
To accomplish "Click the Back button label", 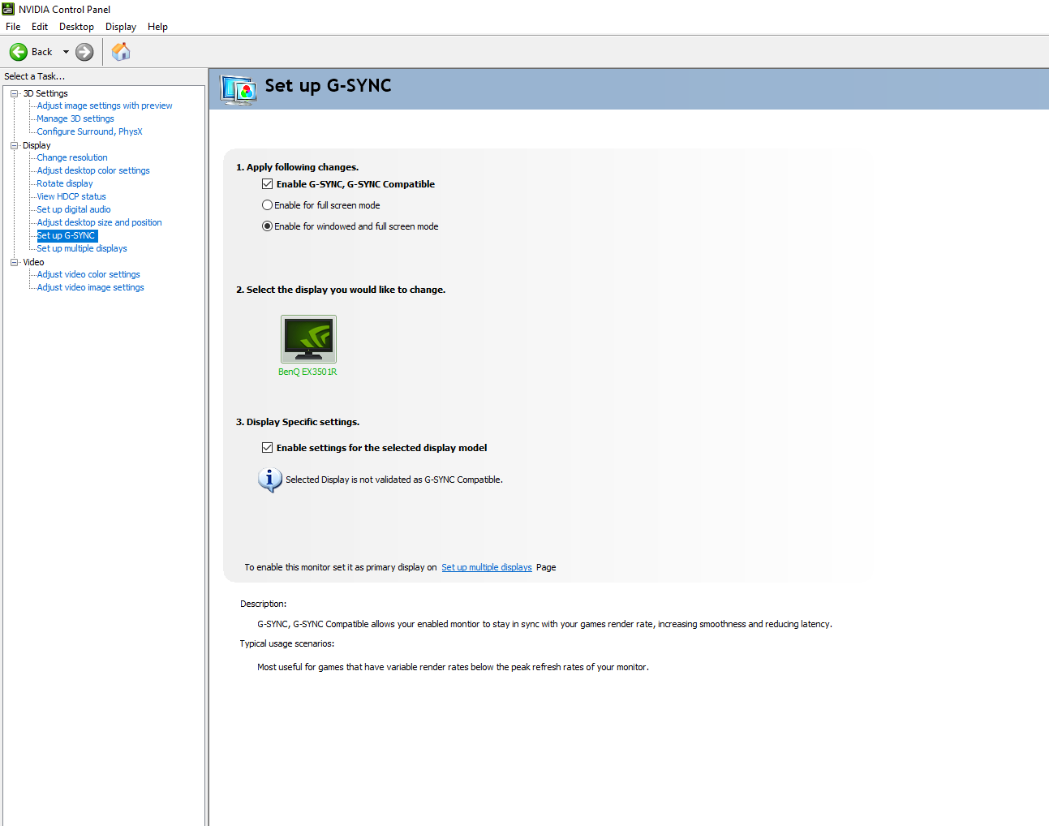I will tap(41, 52).
